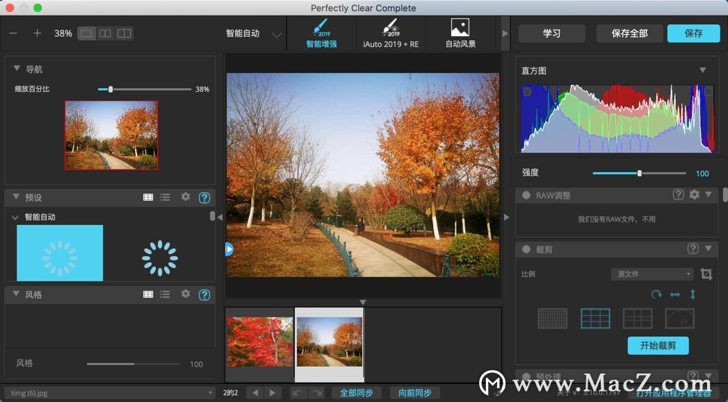Screen dimensions: 728x402
Task: Collapse the filmstrip with down triangle
Action: coord(363,302)
